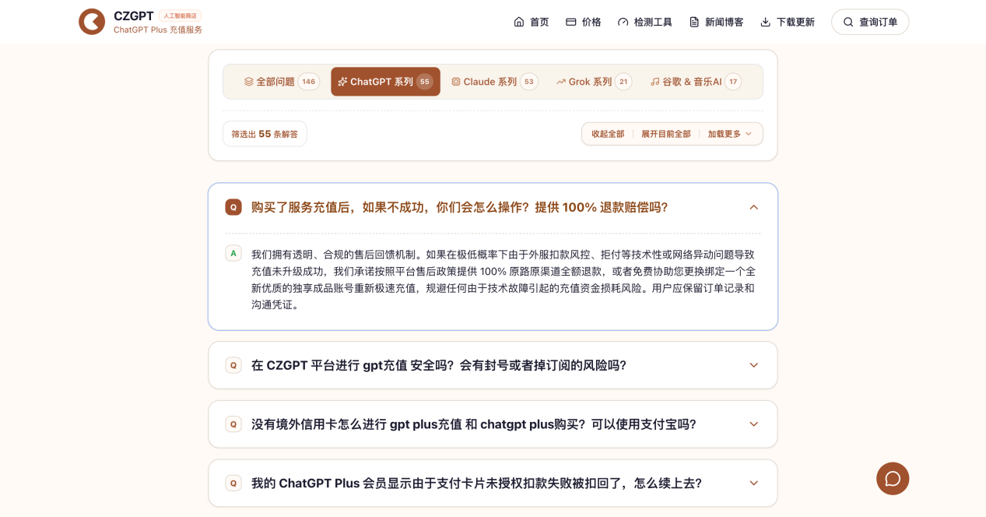Click 展开目前全部 to expand all
The height and width of the screenshot is (517, 986).
click(666, 134)
